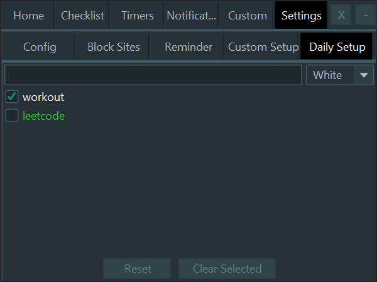Viewport: 377px width, 282px height.
Task: Uncheck the workout checkbox
Action: [x=12, y=97]
